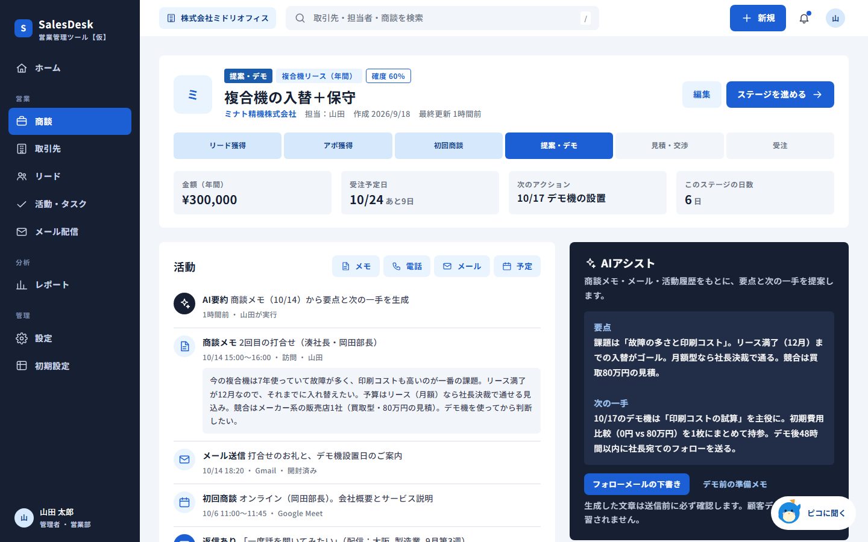Viewport: 868px width, 542px height.
Task: Go to ホーム in the sidebar
Action: coord(70,68)
